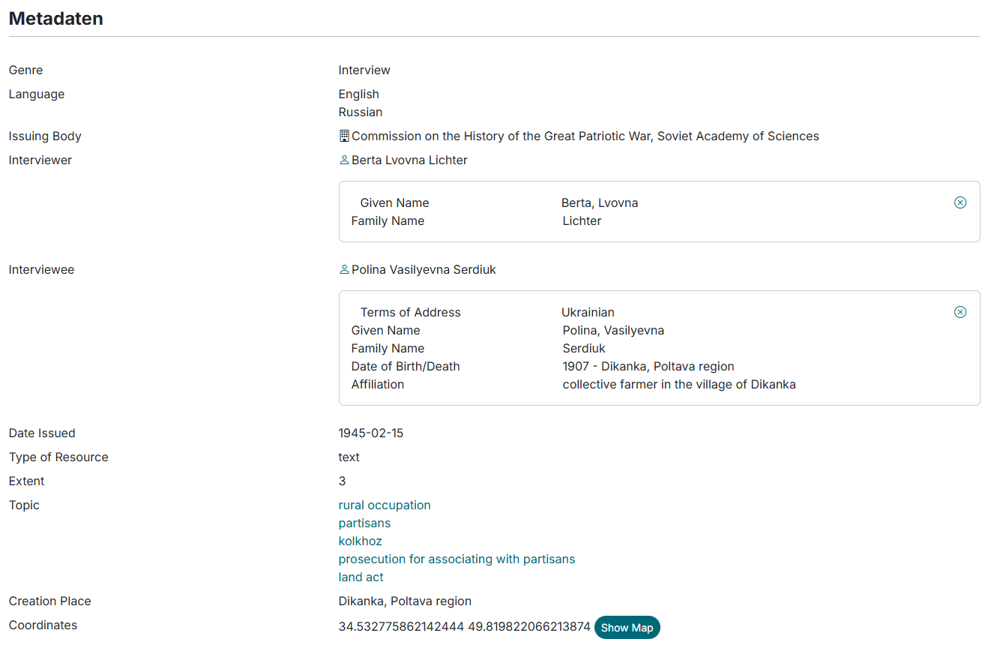Click the building icon beside Commission on the History

pos(344,136)
